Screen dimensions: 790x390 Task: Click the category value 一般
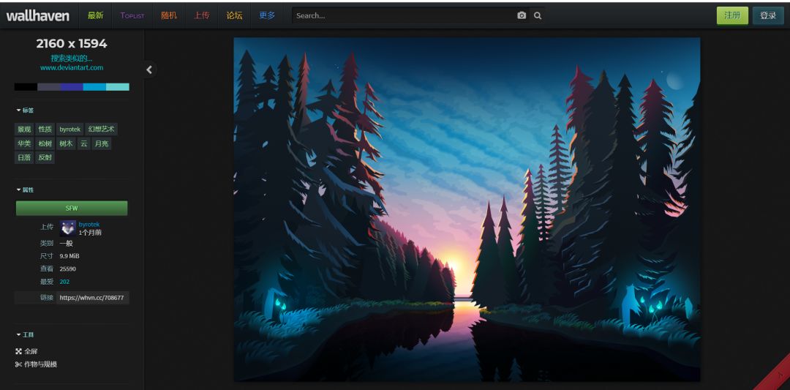point(66,244)
